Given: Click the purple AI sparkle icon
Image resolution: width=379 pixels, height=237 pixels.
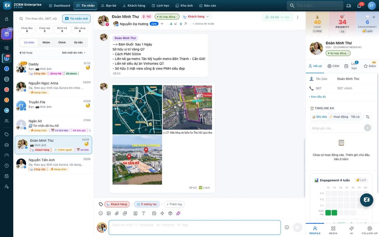Looking at the screenshot, I should [178, 213].
